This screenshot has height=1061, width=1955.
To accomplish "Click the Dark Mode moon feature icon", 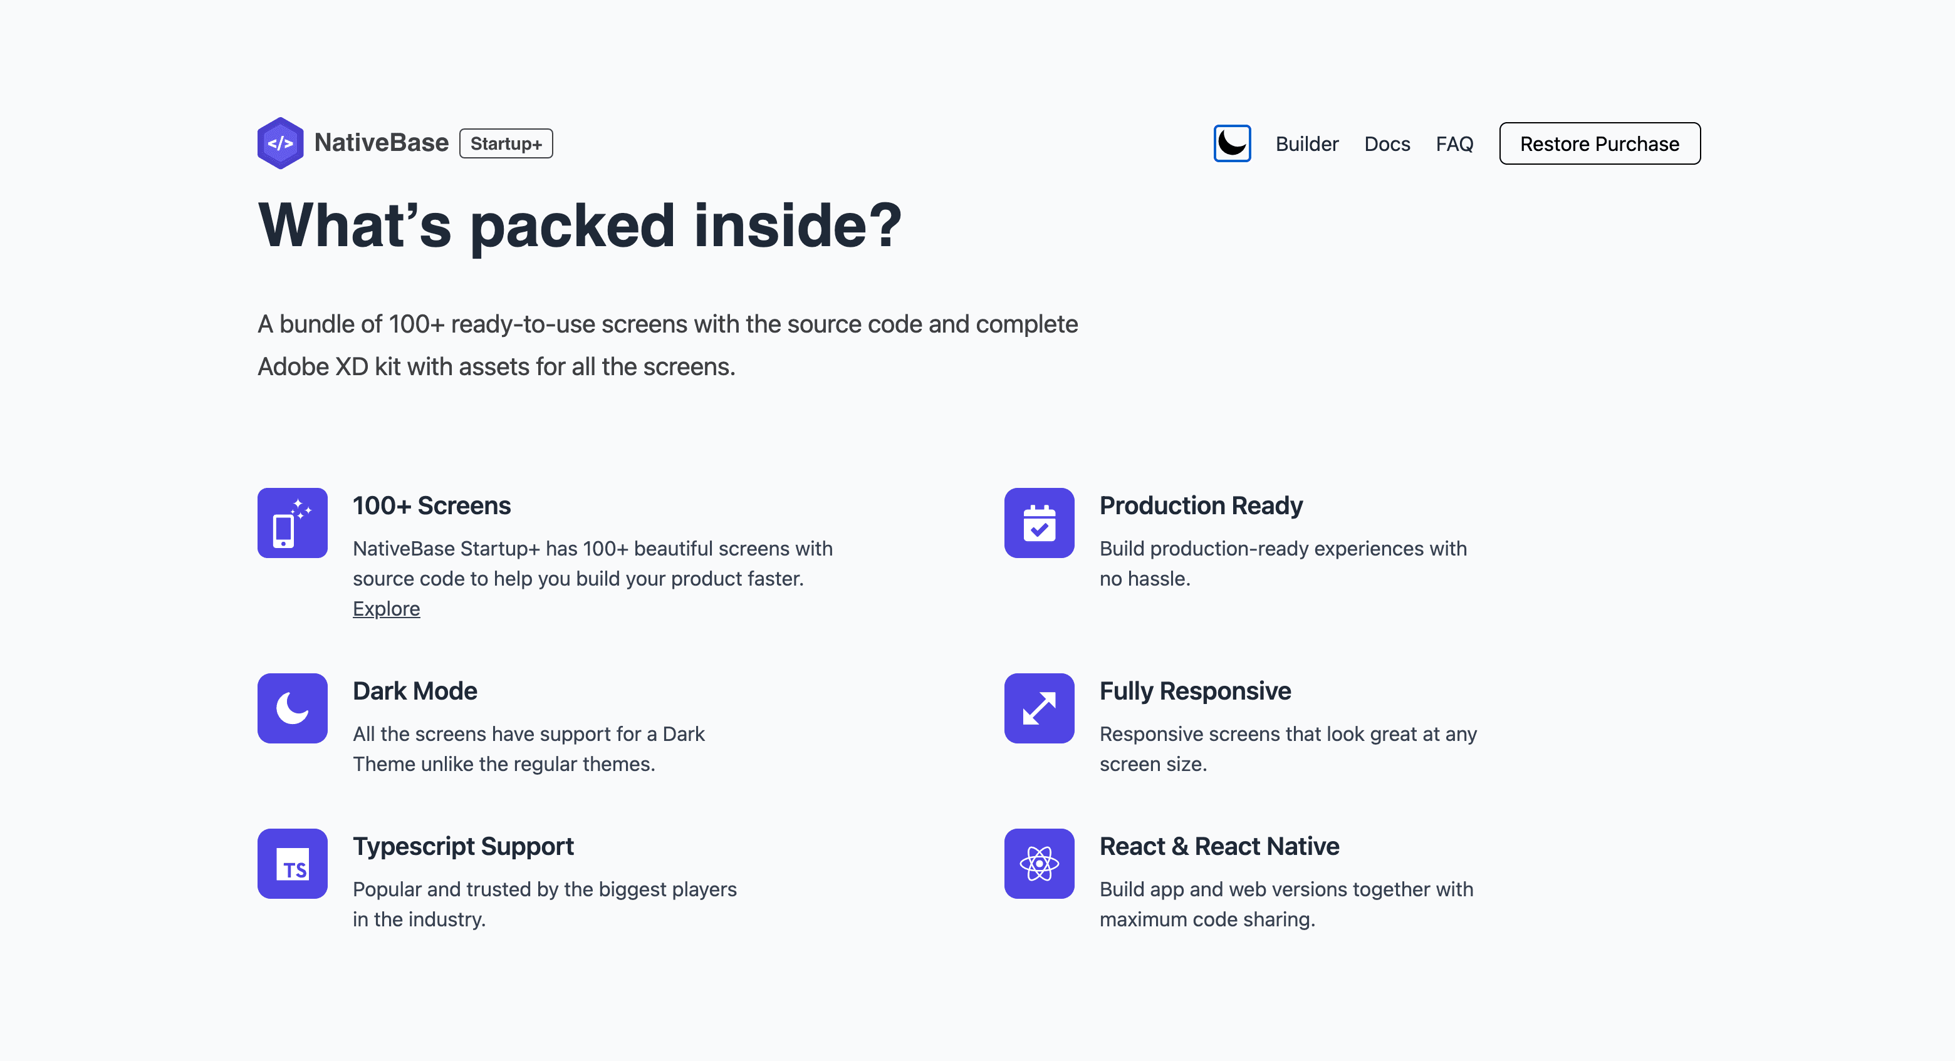I will click(x=292, y=708).
